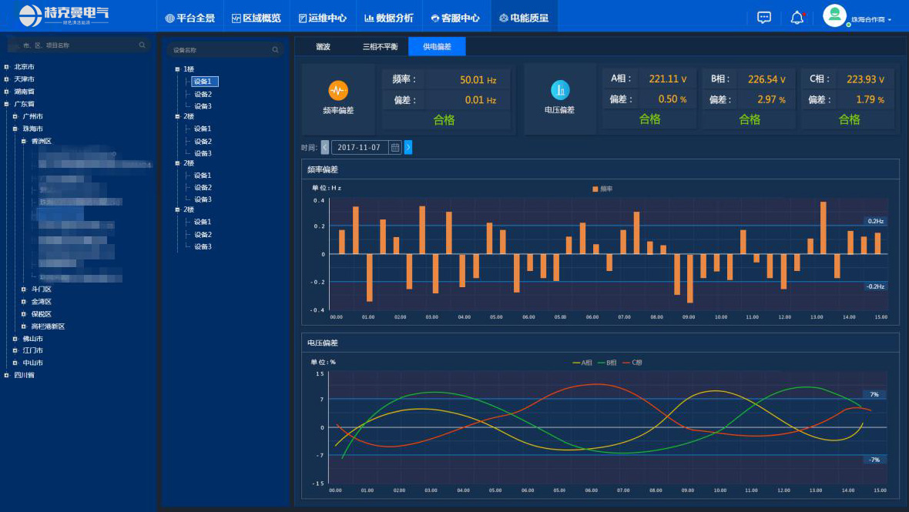
Task: Open the calendar date picker icon
Action: tap(394, 147)
